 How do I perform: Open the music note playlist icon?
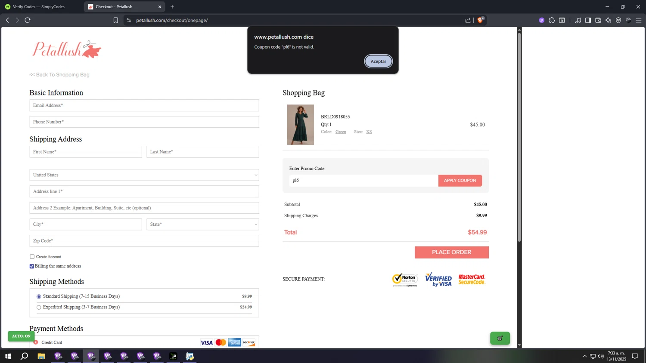(578, 20)
